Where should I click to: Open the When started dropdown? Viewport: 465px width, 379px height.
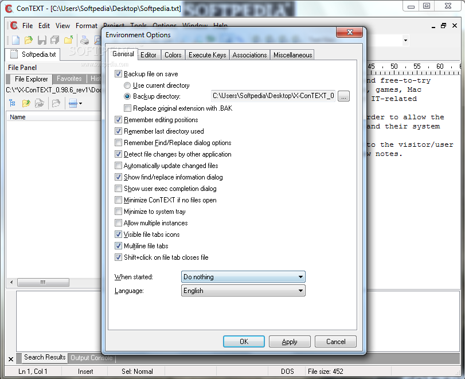pyautogui.click(x=243, y=277)
